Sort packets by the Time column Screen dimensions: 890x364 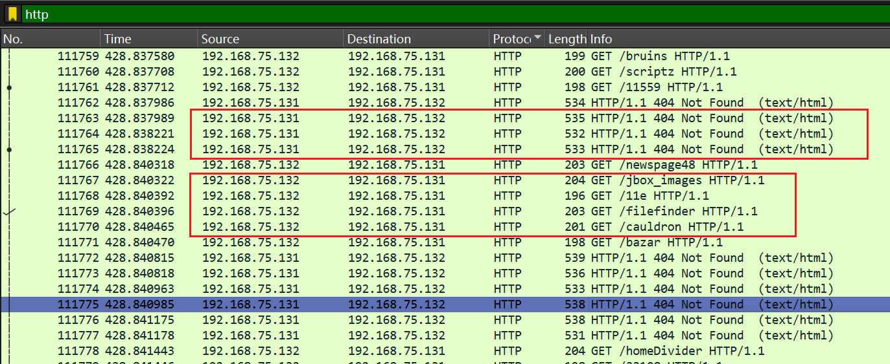click(149, 39)
